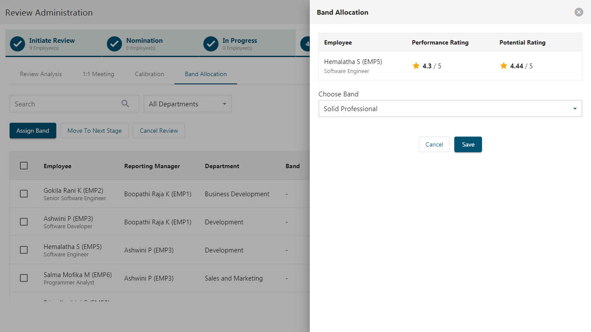Viewport: 591px width, 332px height.
Task: Click the In Progress checkmark icon
Action: pos(211,44)
